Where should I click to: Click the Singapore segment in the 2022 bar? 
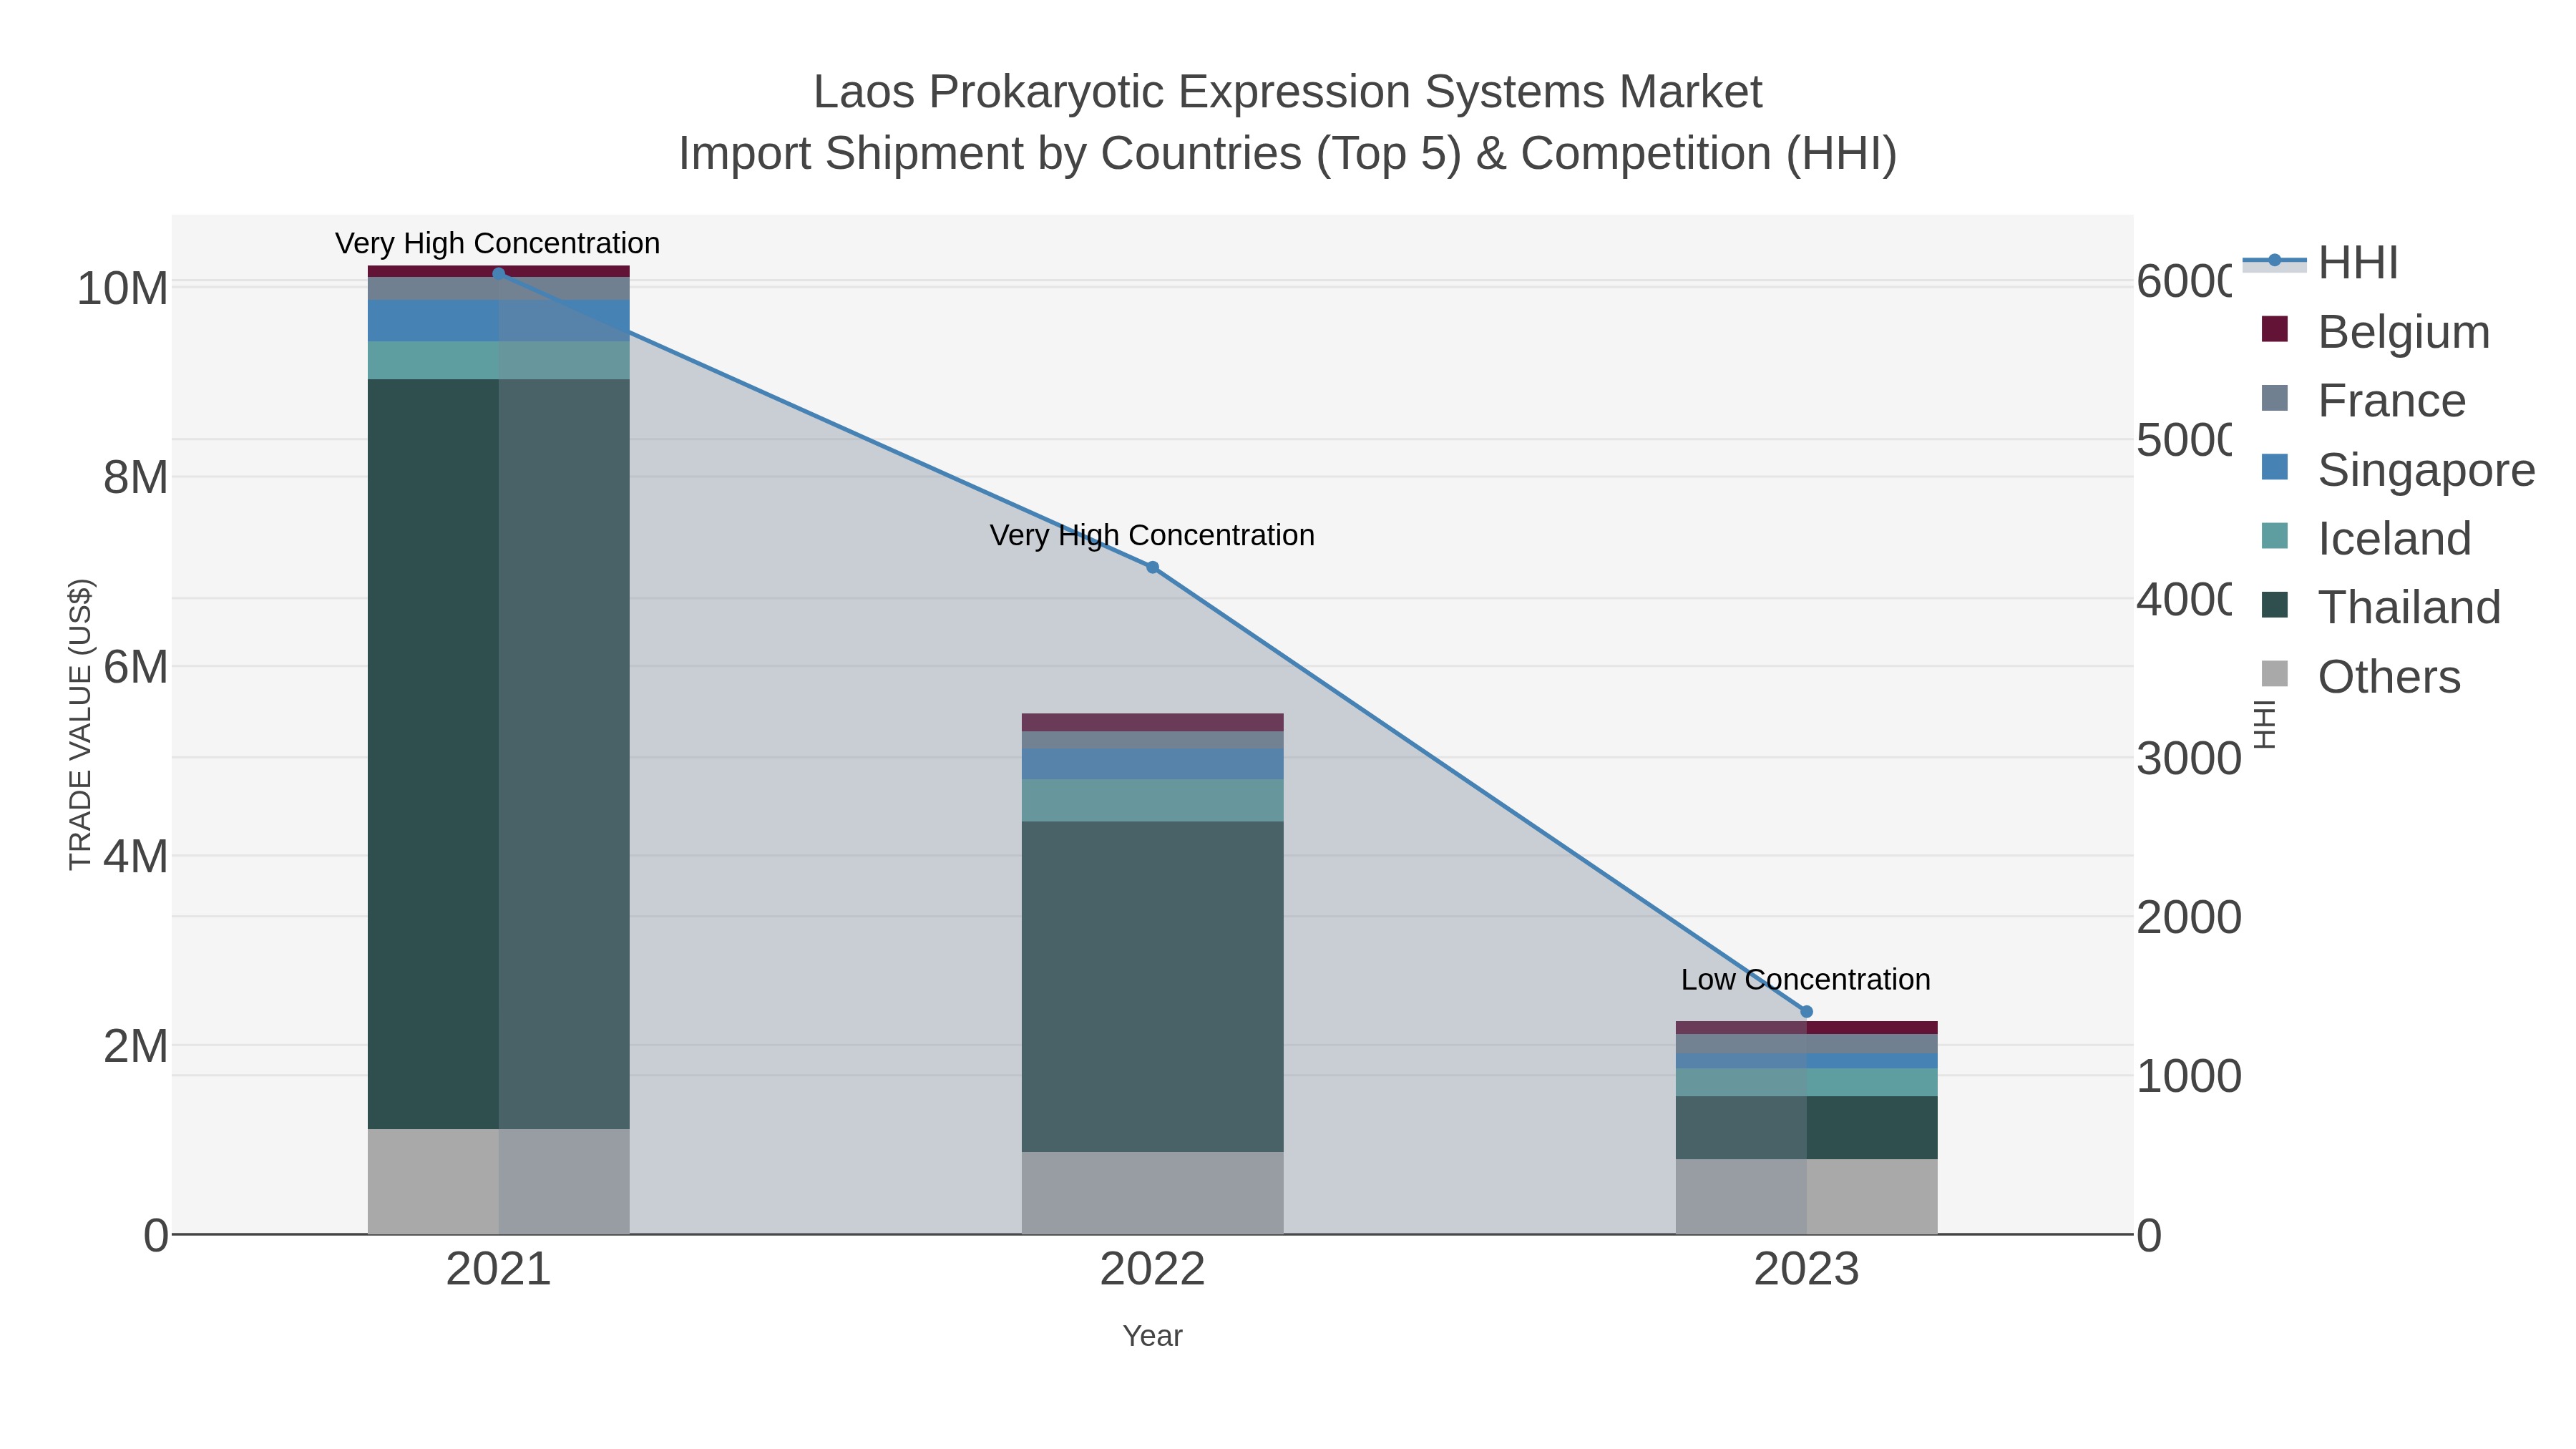point(1152,764)
